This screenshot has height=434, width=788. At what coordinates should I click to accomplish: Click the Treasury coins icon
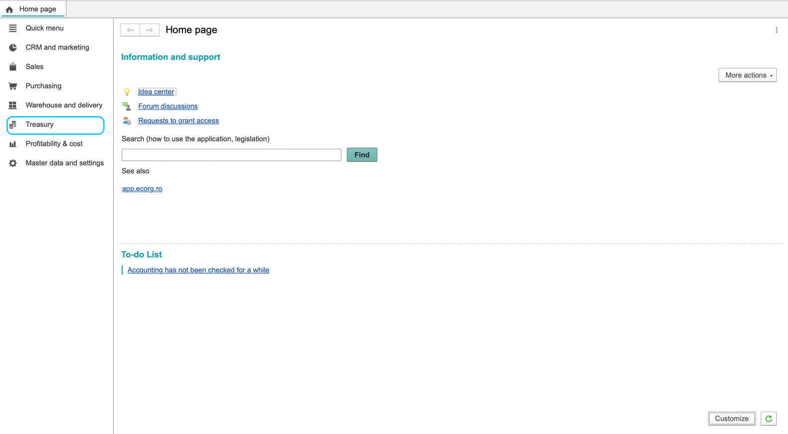13,124
